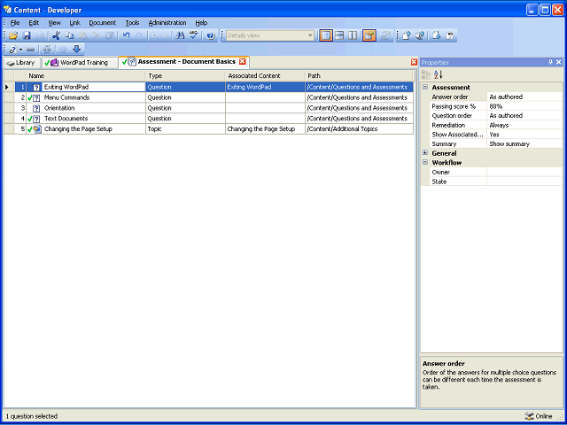Click the chain Link Existing icon
This screenshot has width=567, height=425.
coord(30,50)
